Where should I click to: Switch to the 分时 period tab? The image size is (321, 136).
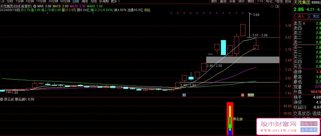pos(10,1)
